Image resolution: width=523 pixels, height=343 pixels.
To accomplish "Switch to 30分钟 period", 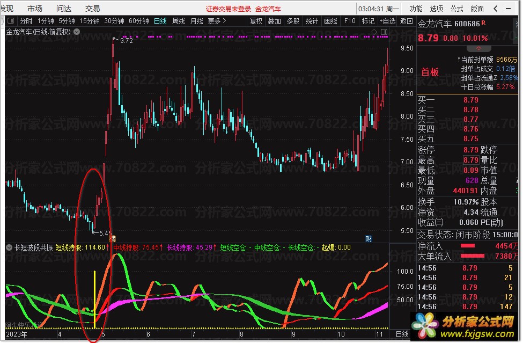I will point(114,21).
